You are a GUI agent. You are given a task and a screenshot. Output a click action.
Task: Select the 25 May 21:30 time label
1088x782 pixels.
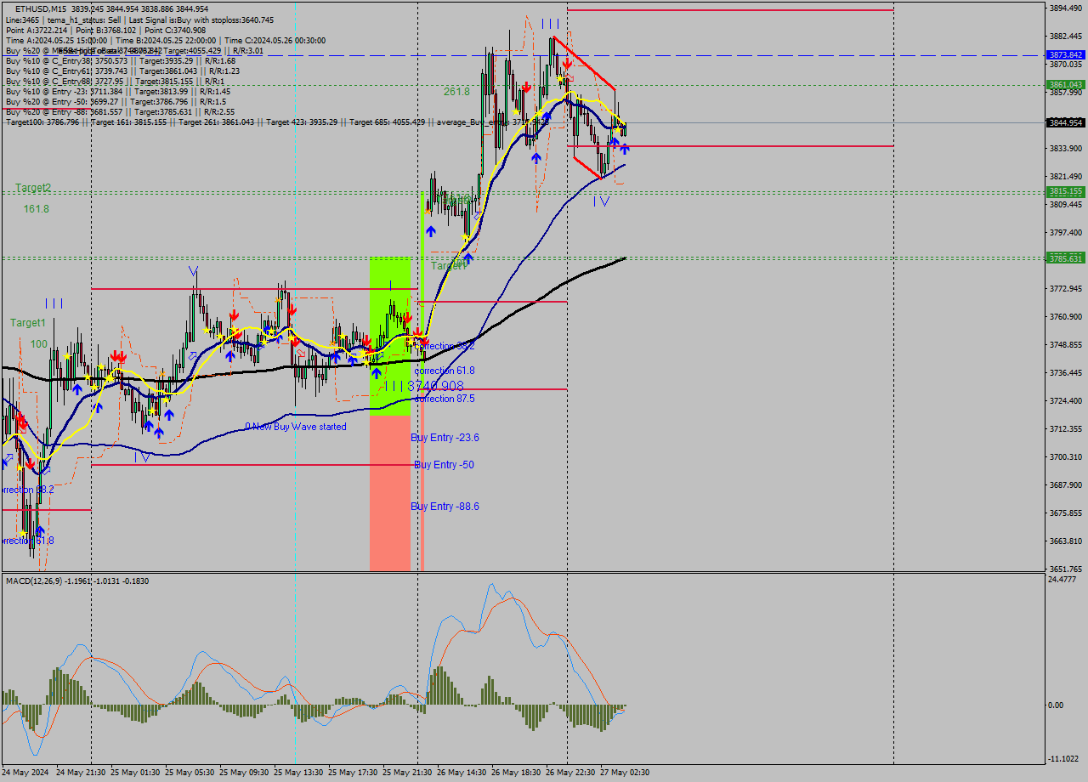coord(407,773)
